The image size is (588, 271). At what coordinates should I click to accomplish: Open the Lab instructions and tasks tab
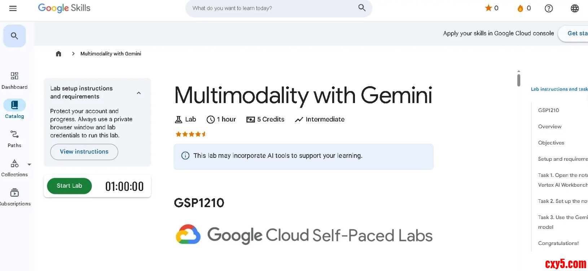559,89
